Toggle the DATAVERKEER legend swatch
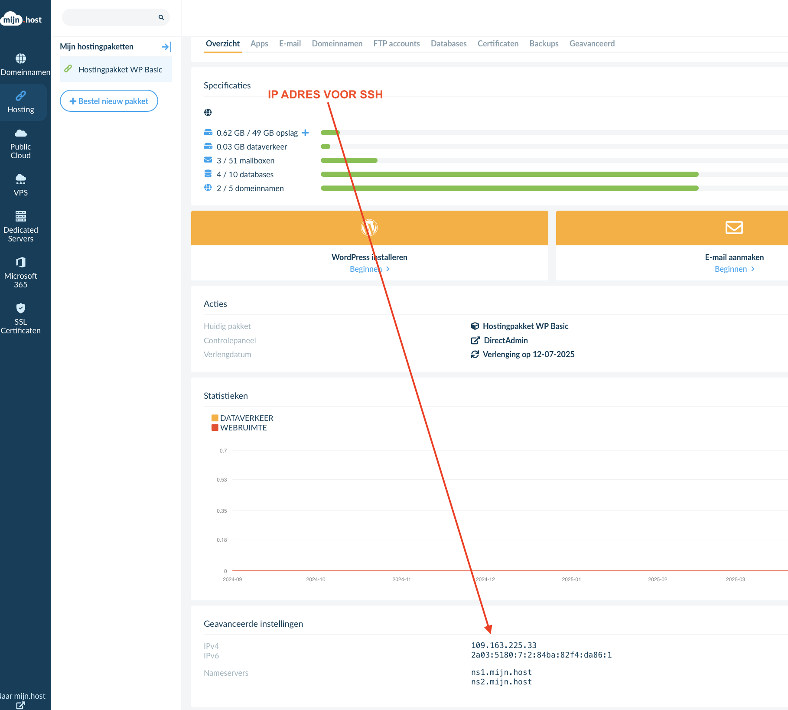788x710 pixels. click(215, 418)
